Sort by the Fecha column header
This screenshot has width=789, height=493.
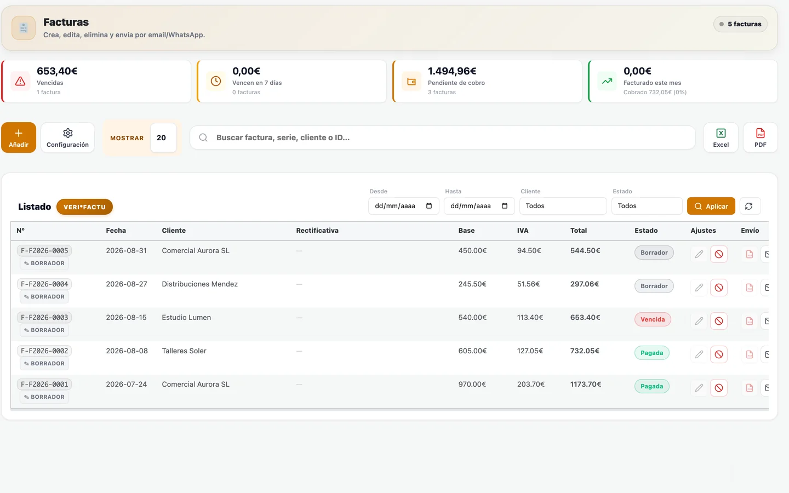[116, 231]
